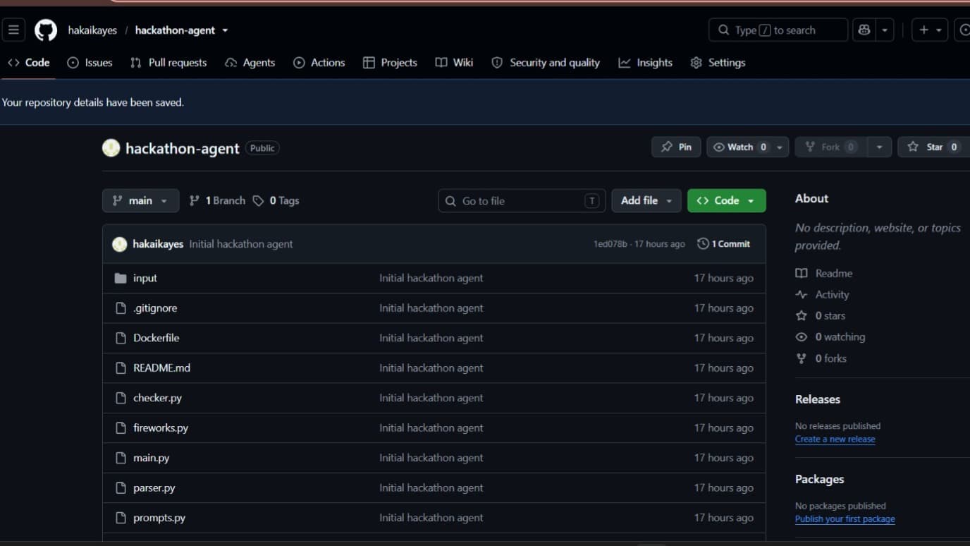Image resolution: width=970 pixels, height=546 pixels.
Task: View the 0 Tags link
Action: 276,200
